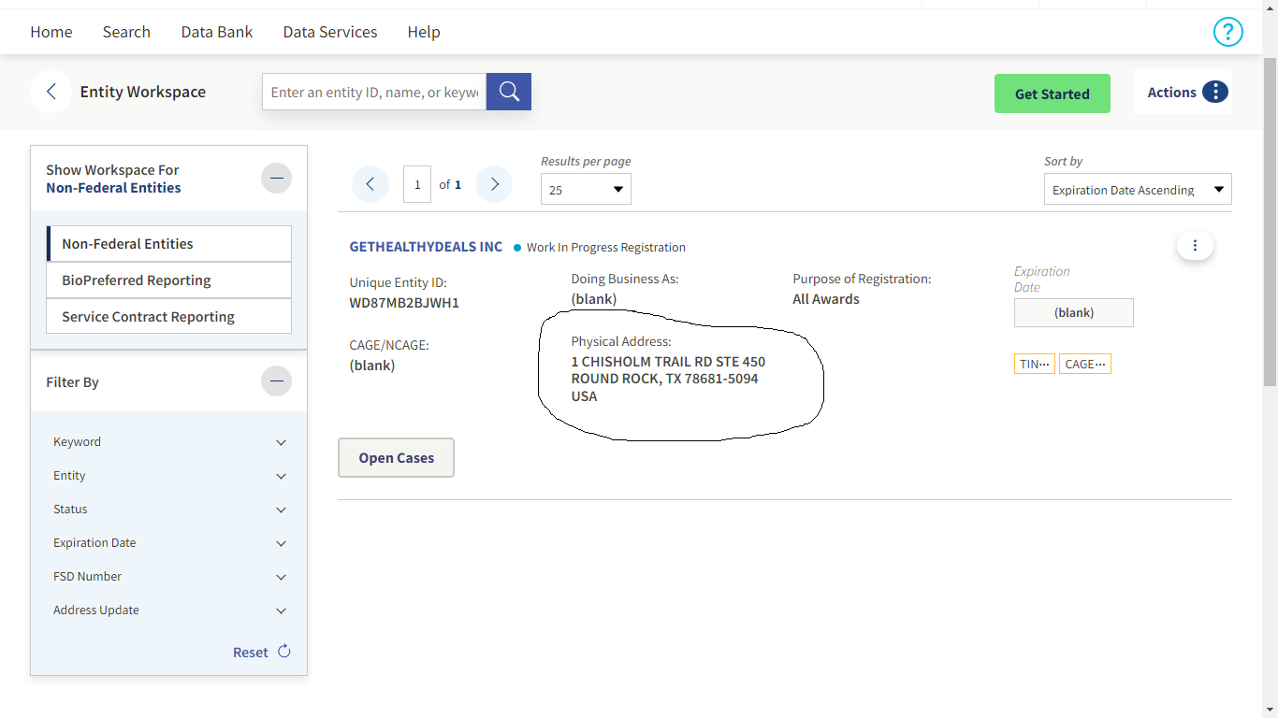The image size is (1278, 718).
Task: Click the green Get Started button
Action: [1052, 93]
